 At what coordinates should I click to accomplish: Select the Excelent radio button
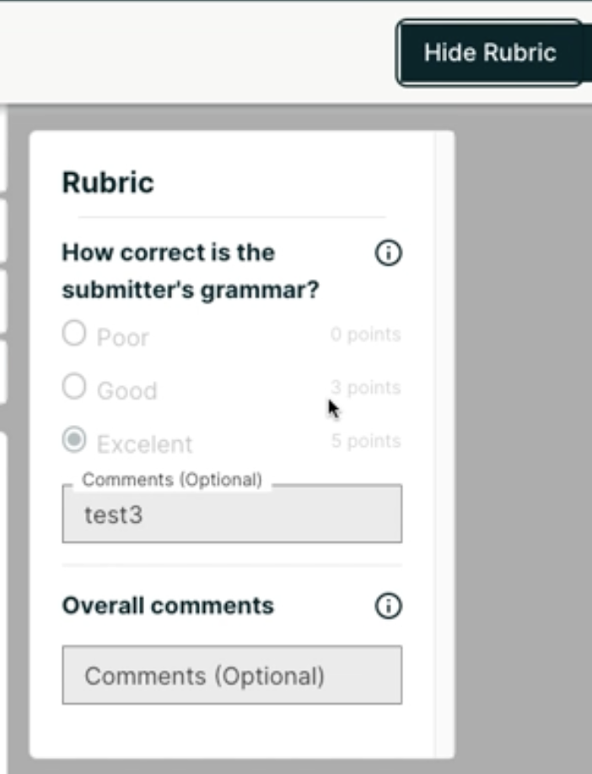point(74,440)
